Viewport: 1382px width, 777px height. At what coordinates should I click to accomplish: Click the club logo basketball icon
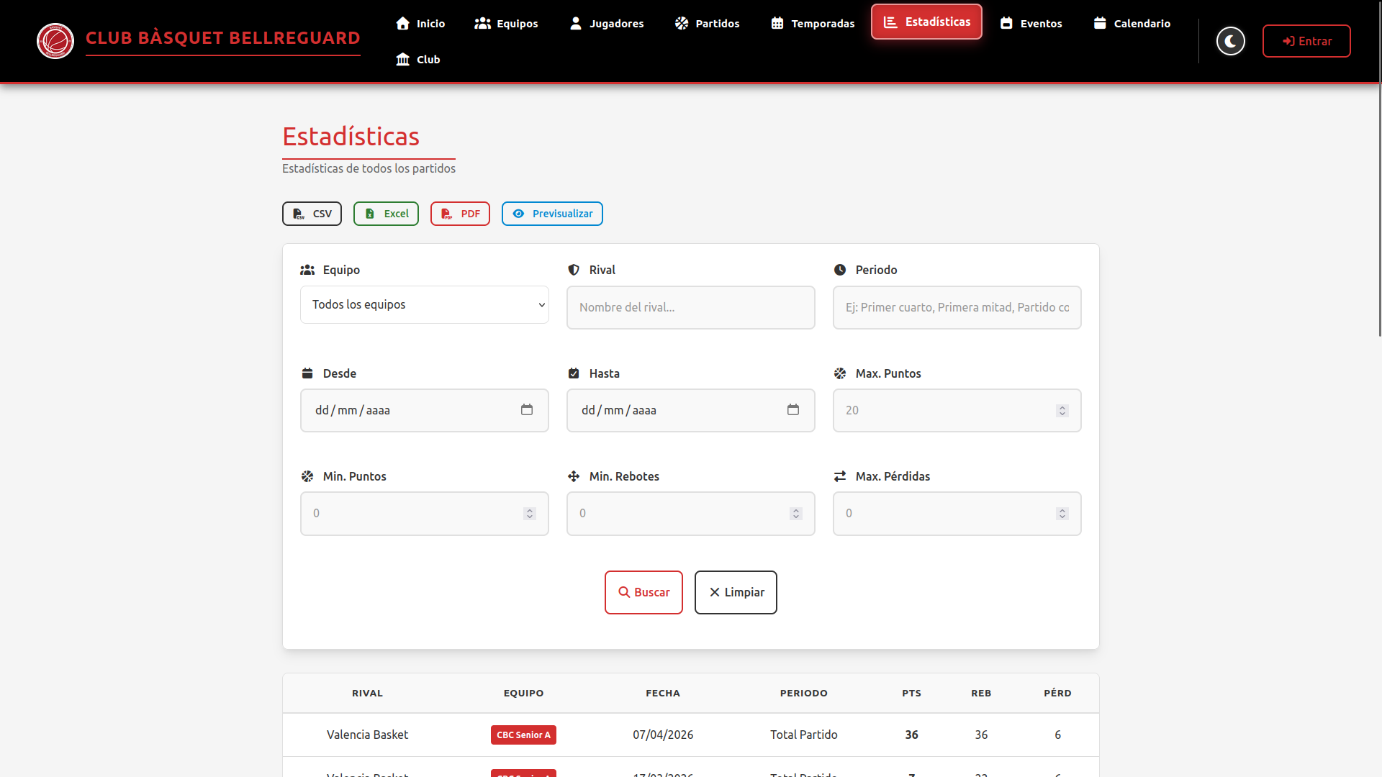(x=55, y=41)
